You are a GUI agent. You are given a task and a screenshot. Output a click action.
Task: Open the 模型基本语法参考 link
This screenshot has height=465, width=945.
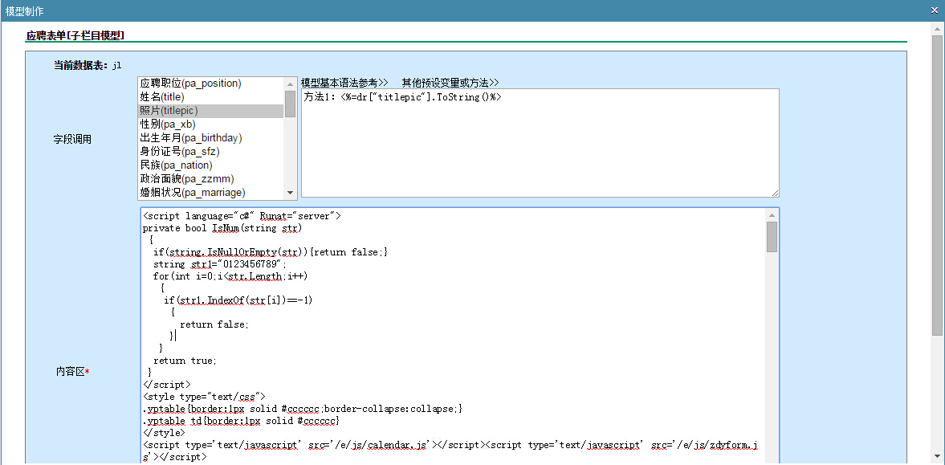pos(344,83)
